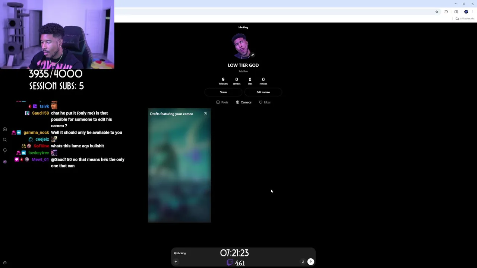Click the LOW TIER GOD display name
This screenshot has height=268, width=477.
tap(243, 65)
